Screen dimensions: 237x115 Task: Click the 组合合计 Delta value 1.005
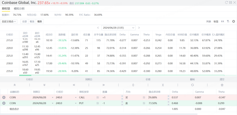coord(175,109)
